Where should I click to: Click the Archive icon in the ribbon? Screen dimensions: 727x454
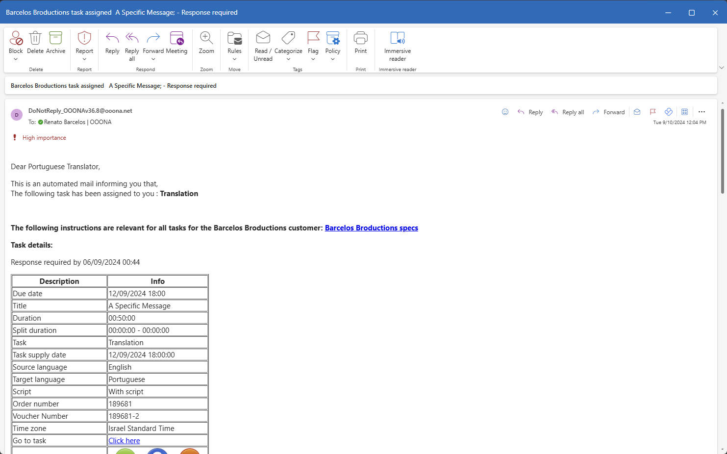[55, 39]
